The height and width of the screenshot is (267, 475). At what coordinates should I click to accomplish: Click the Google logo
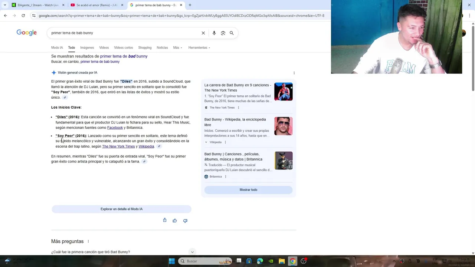tap(27, 33)
